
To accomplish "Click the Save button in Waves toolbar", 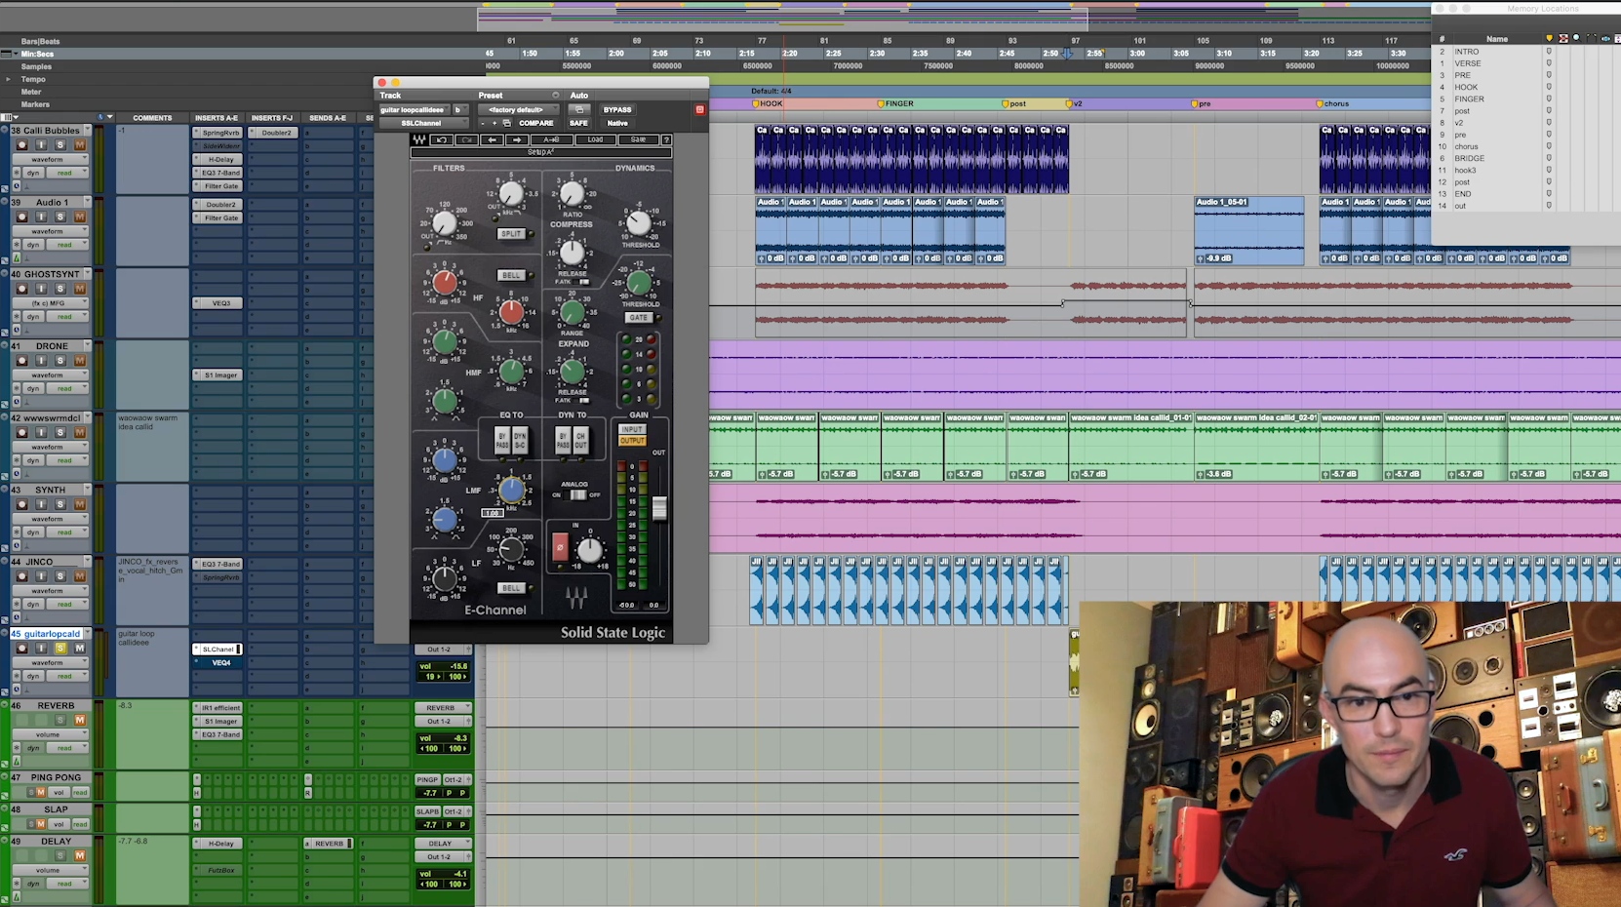I will (639, 139).
